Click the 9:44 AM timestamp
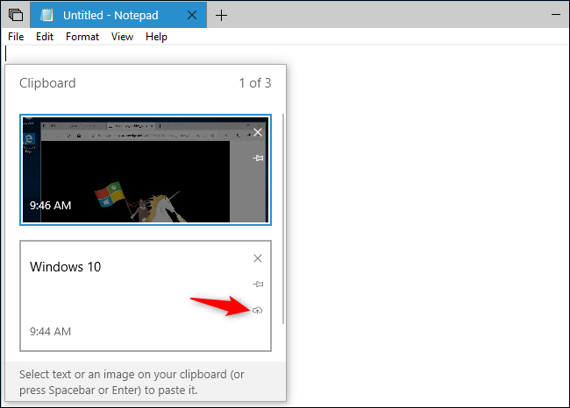The image size is (570, 408). tap(51, 332)
